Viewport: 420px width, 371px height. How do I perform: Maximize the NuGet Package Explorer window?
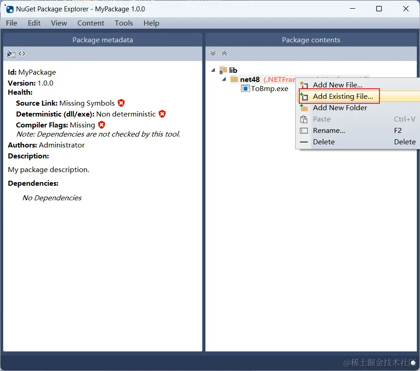pos(379,9)
